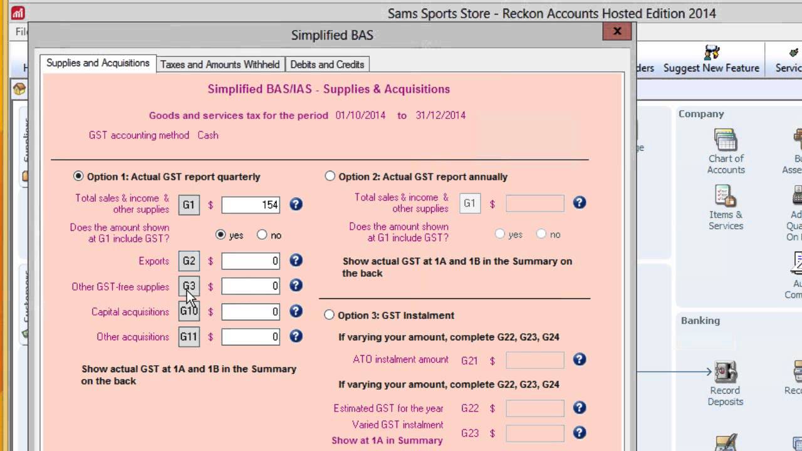Screen dimensions: 802x451
Task: Switch to Taxes and Amounts Withheld tab
Action: pyautogui.click(x=220, y=65)
